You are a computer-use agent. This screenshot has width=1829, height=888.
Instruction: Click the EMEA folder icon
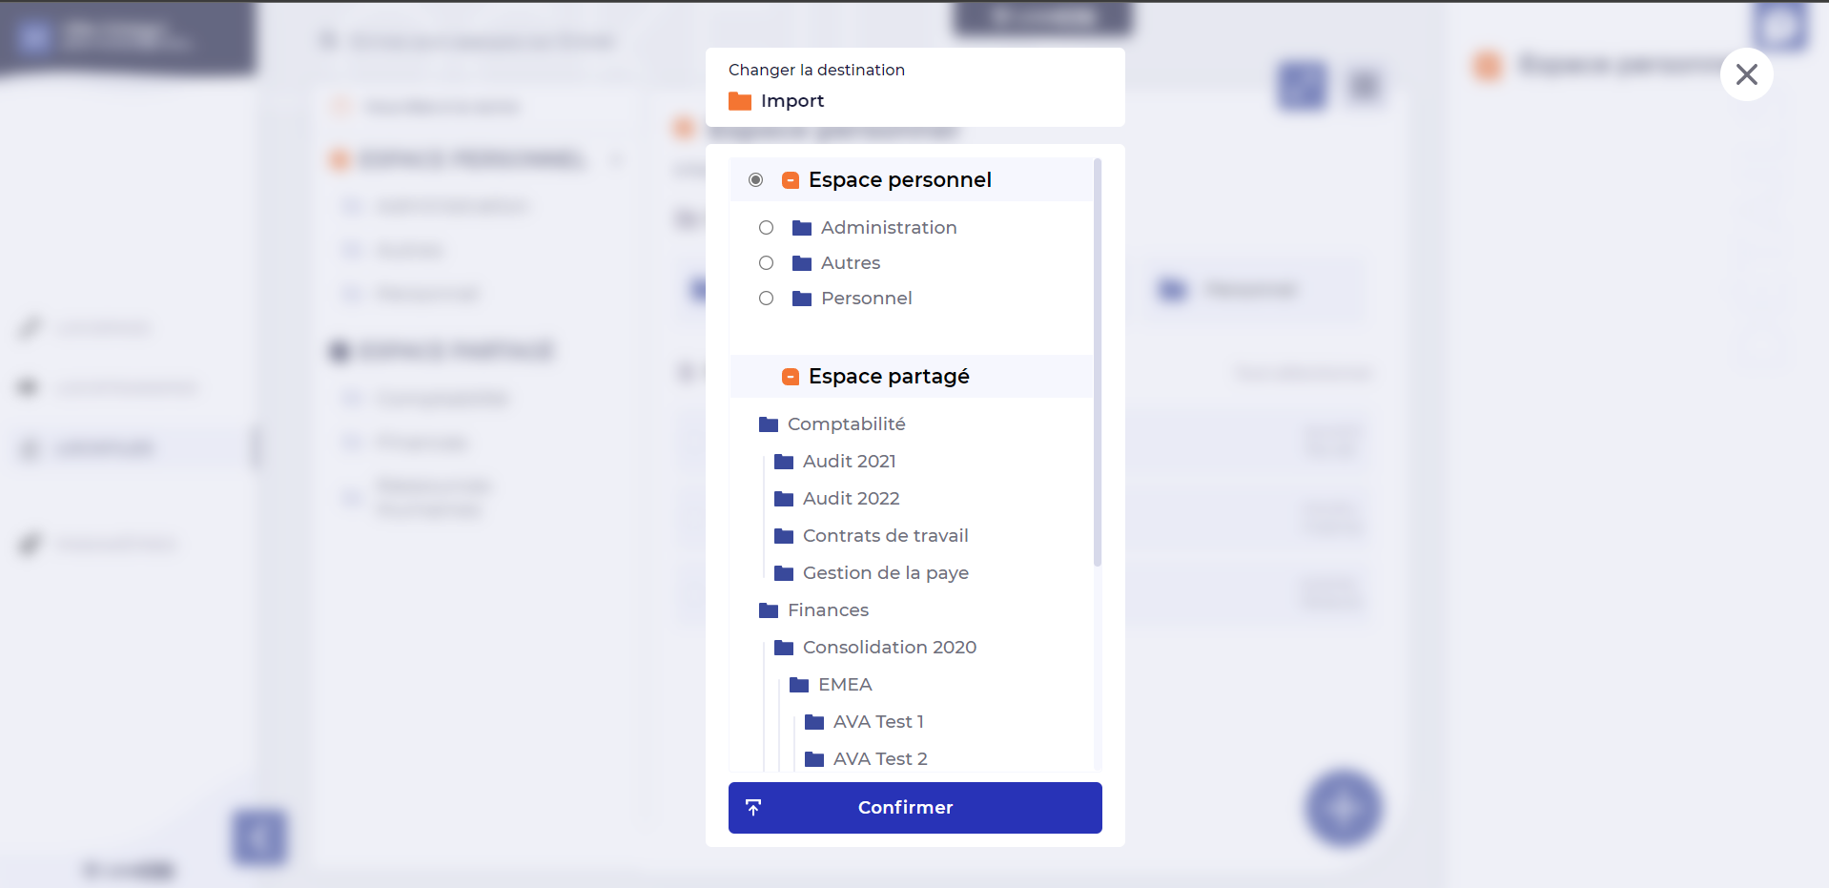click(x=799, y=685)
